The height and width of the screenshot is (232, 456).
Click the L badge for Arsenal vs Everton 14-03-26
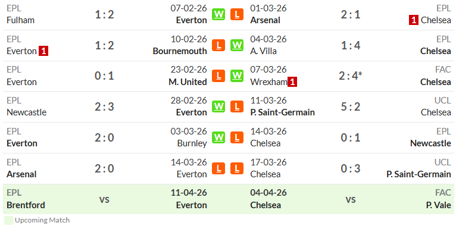(x=218, y=168)
